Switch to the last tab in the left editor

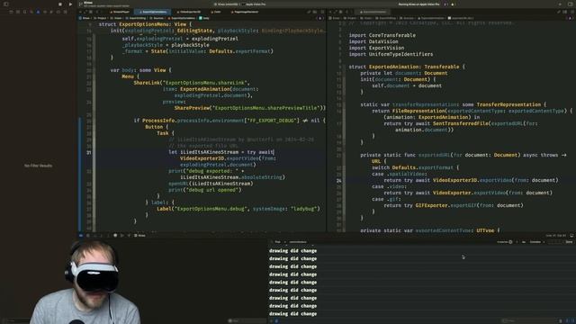[x=244, y=12]
